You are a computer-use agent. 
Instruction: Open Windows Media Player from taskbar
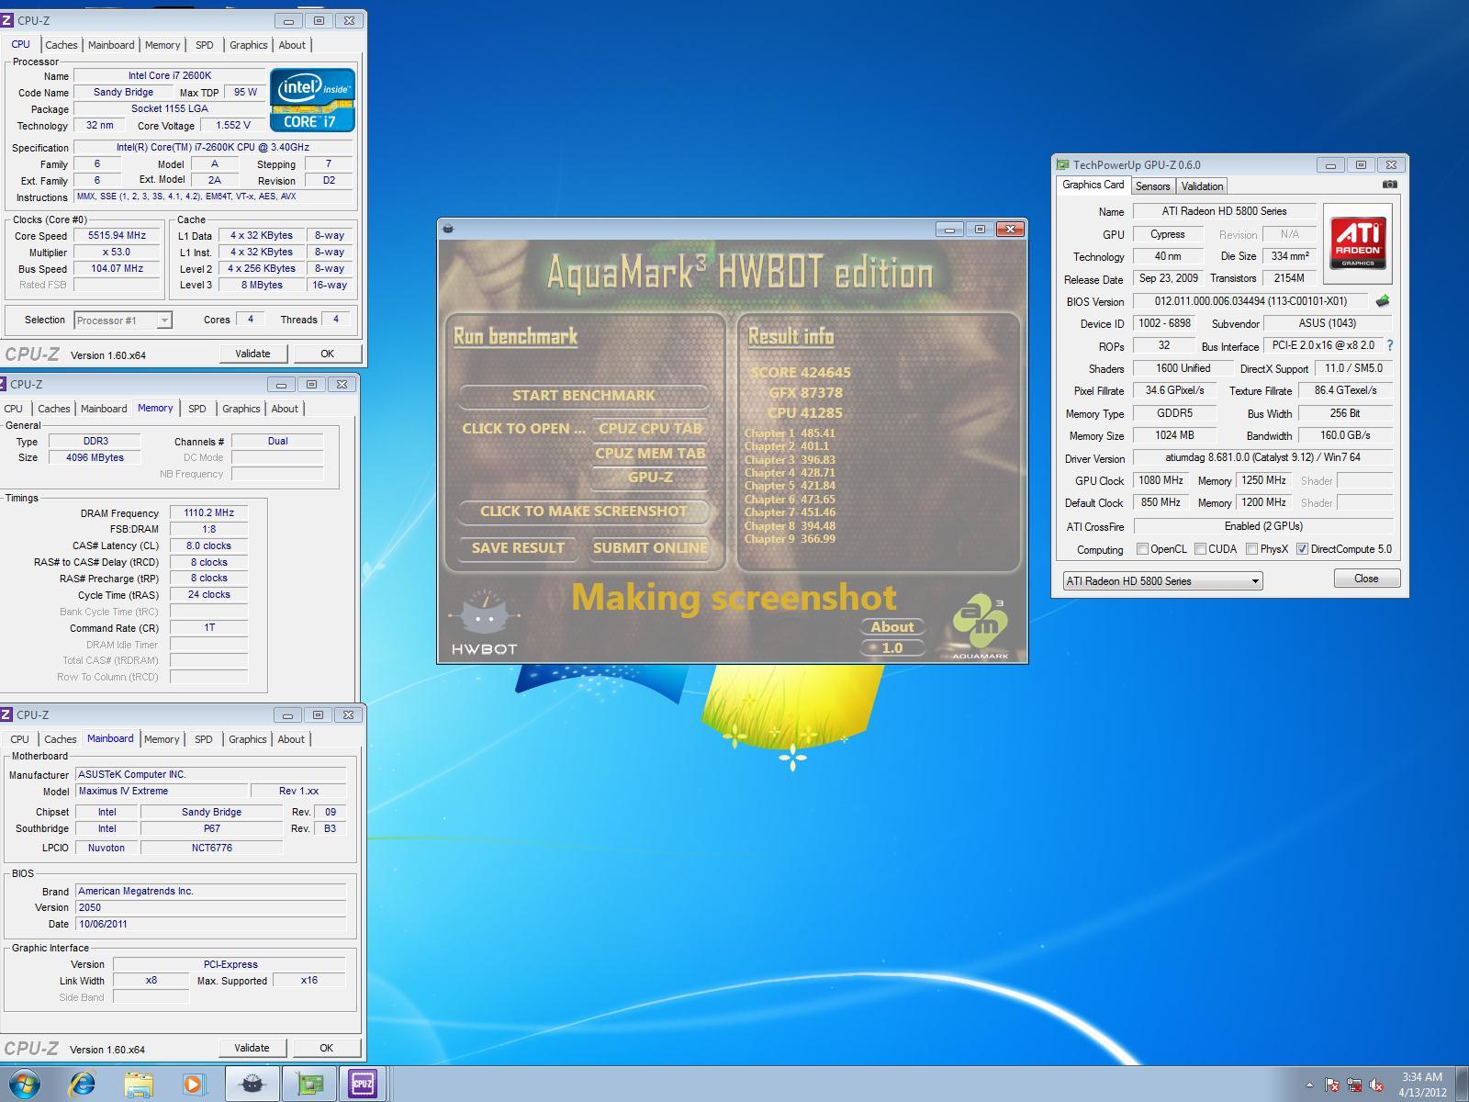click(x=194, y=1085)
